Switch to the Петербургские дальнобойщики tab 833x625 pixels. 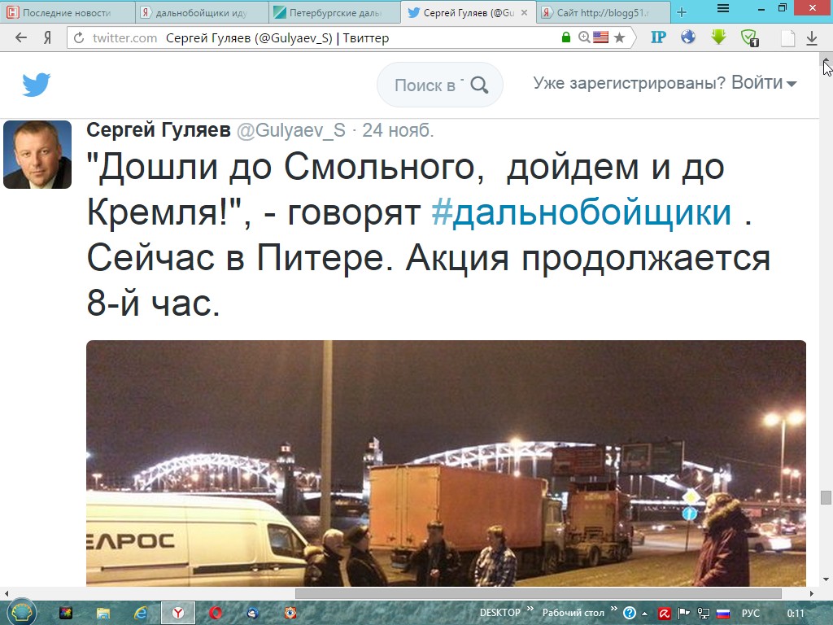[x=334, y=12]
